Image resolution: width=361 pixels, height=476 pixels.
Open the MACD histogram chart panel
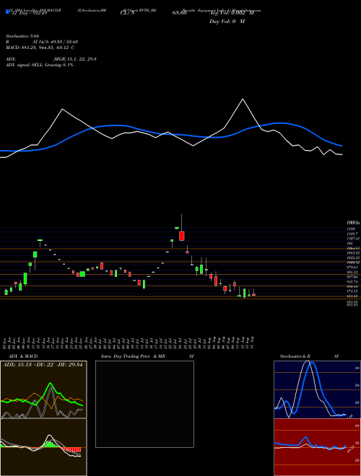[x=43, y=447]
